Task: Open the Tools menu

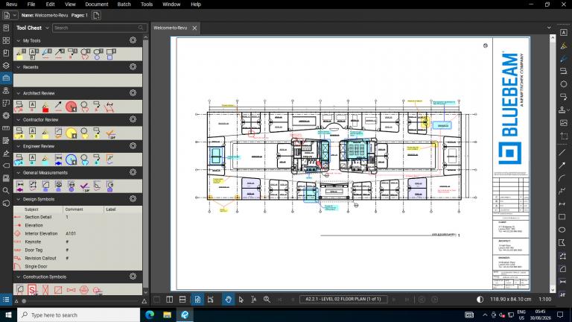Action: [147, 4]
